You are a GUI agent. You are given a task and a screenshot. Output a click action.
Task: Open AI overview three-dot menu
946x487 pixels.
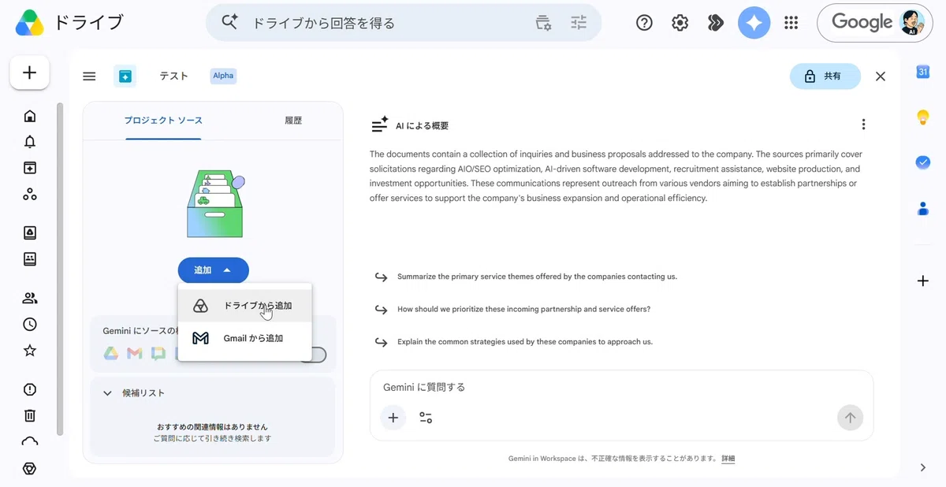864,125
